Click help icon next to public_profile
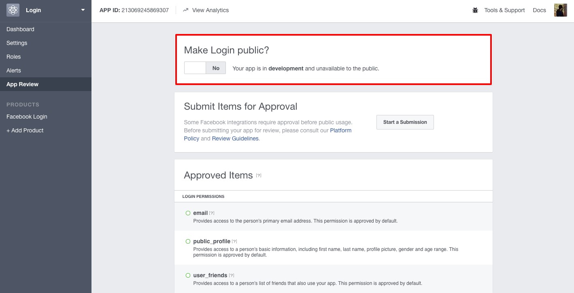The width and height of the screenshot is (574, 293). pyautogui.click(x=234, y=241)
